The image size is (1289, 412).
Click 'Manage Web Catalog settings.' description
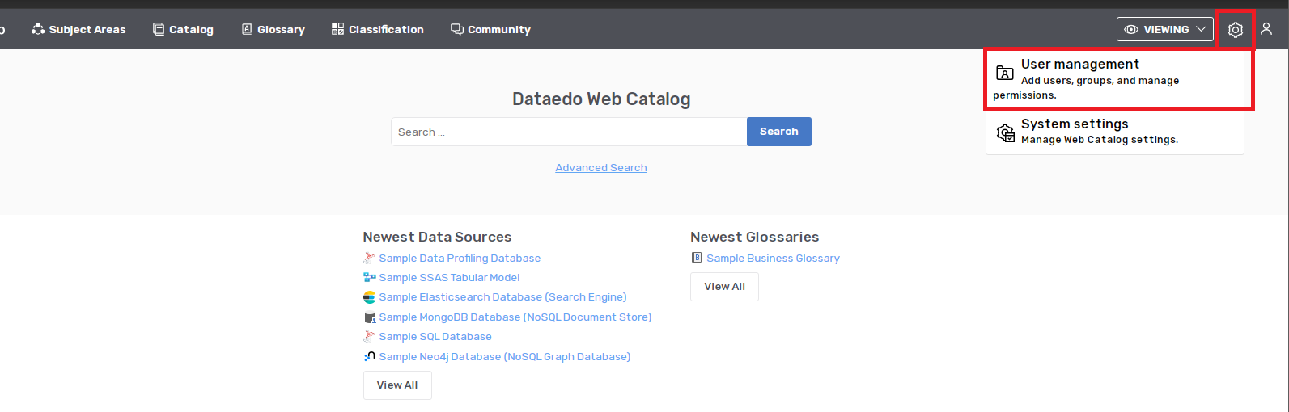(1100, 140)
